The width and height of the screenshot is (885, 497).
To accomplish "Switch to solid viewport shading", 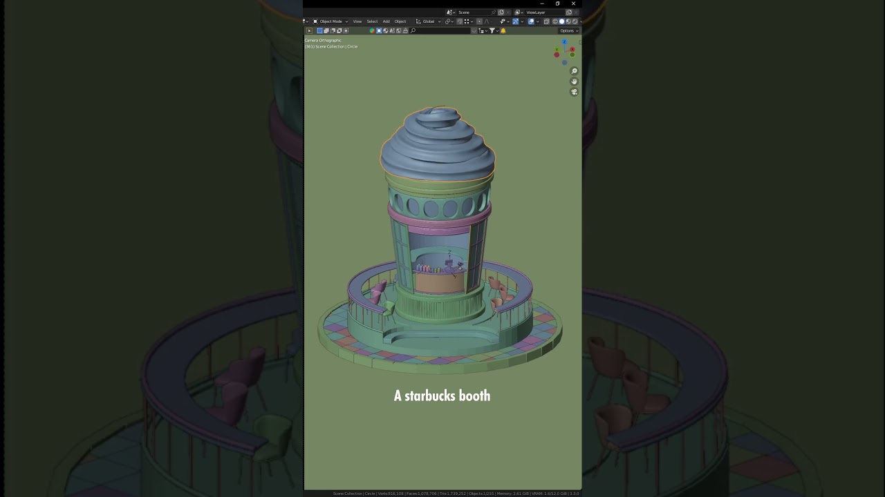I will click(561, 21).
